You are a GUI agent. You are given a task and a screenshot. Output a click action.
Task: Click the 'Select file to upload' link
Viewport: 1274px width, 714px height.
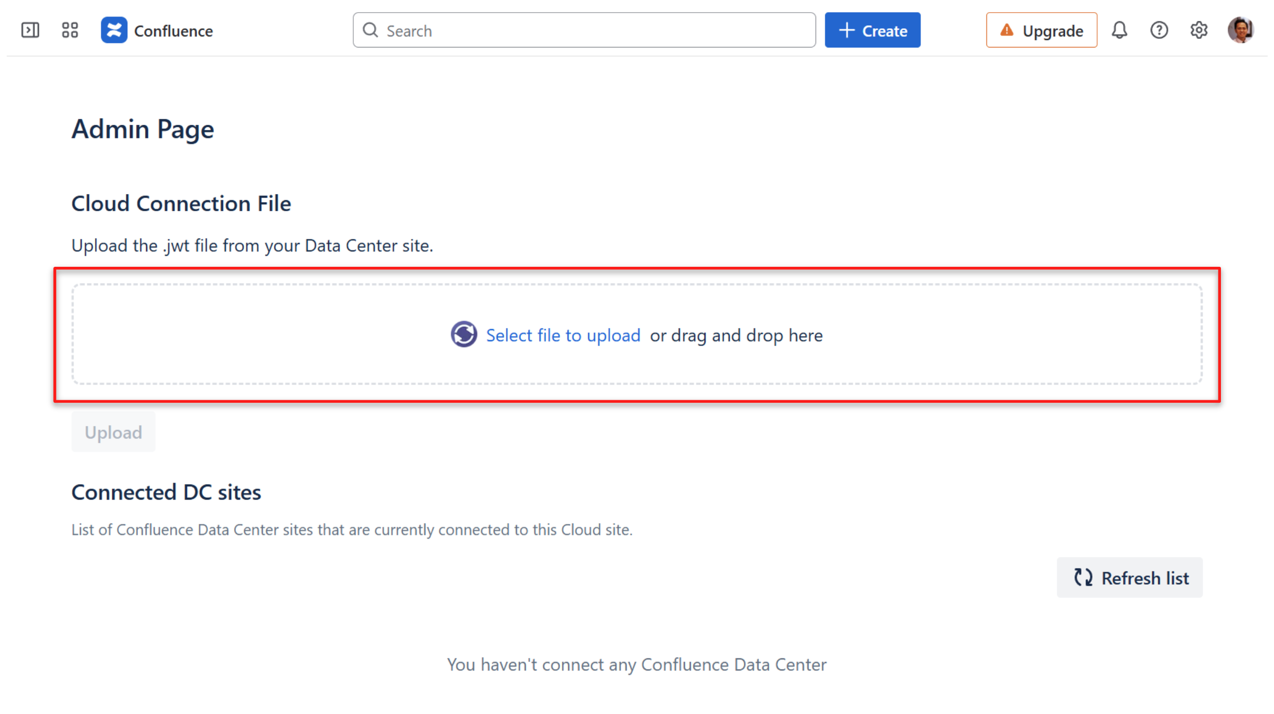[x=563, y=335]
